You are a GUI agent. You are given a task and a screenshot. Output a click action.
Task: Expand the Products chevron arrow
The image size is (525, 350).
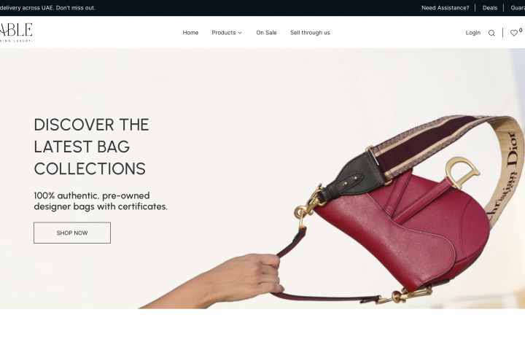(x=240, y=33)
